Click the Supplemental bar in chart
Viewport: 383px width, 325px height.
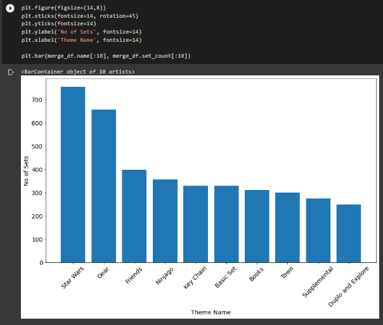tap(318, 231)
